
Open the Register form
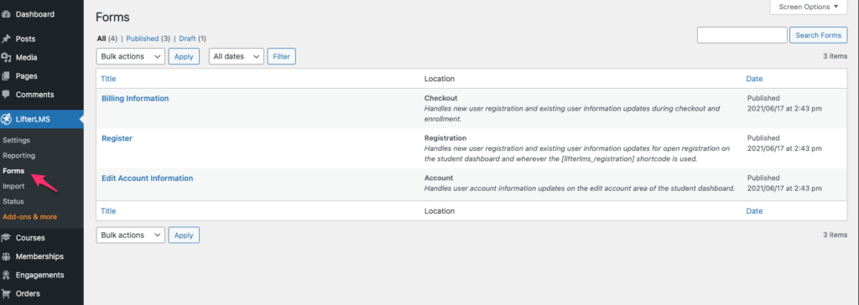117,138
